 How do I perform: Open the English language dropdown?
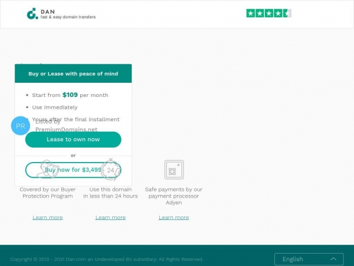pos(309,259)
